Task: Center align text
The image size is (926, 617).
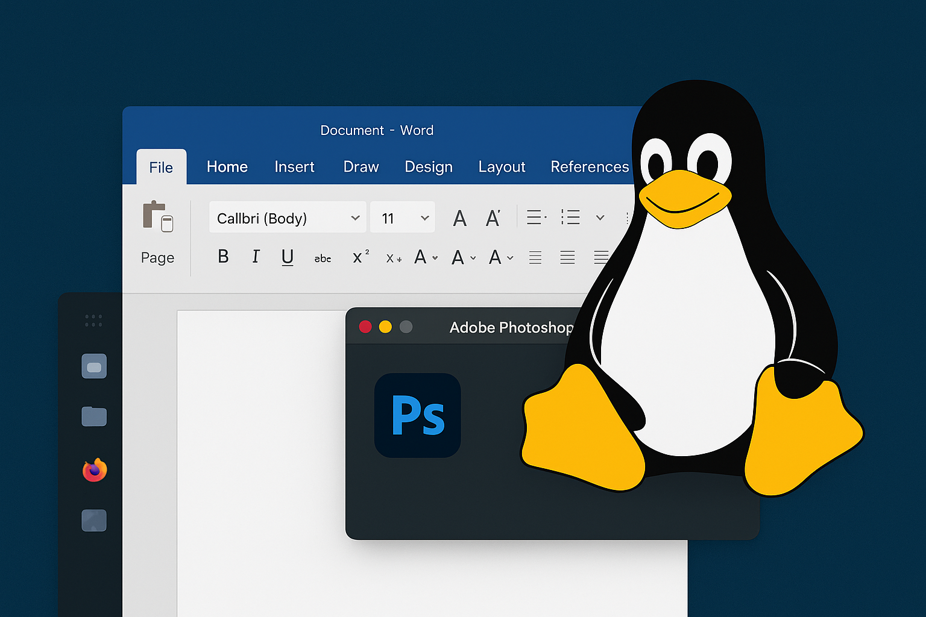Action: click(567, 257)
